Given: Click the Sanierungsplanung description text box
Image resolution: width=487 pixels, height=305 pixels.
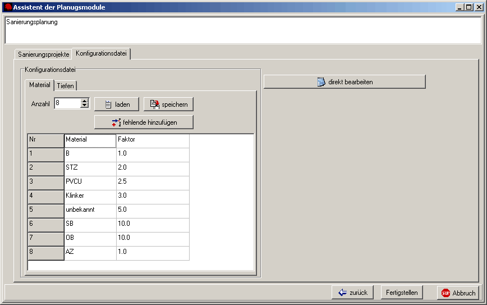Looking at the screenshot, I should (243, 31).
